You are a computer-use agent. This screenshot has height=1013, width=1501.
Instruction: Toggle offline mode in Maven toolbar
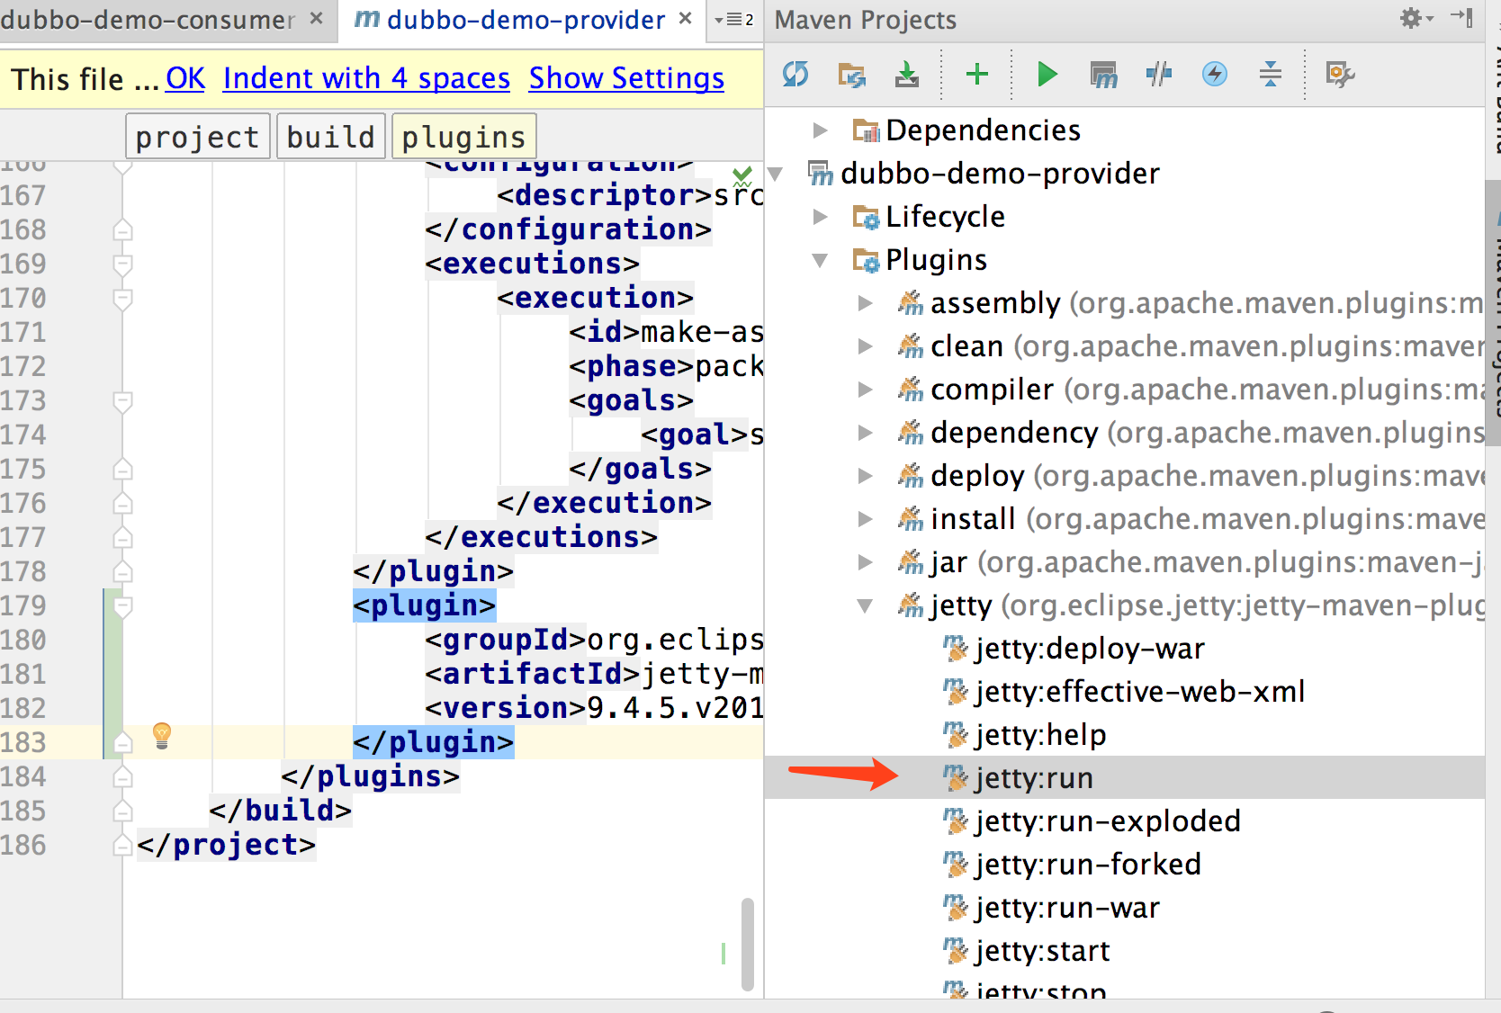tap(1159, 74)
